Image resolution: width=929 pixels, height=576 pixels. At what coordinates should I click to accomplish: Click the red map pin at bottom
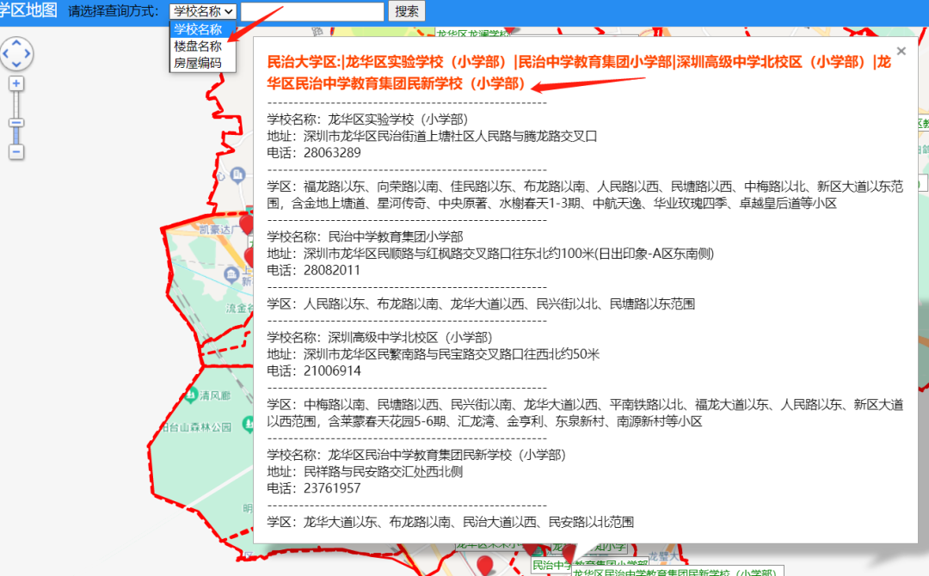click(x=485, y=565)
